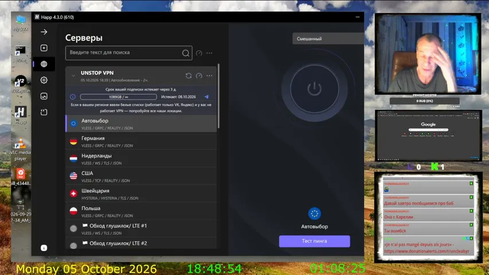Viewport: 489px width, 275px height.
Task: Open VLC media player desktop shortcut
Action: coord(21,150)
